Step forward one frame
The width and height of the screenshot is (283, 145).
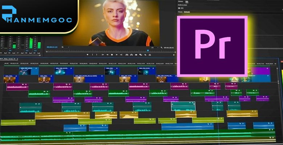[x=116, y=55]
